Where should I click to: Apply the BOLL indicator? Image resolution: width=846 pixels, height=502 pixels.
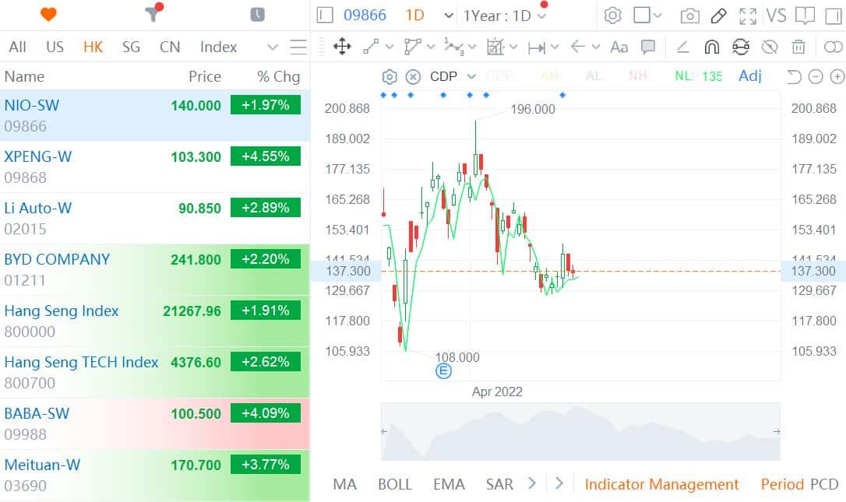click(395, 484)
